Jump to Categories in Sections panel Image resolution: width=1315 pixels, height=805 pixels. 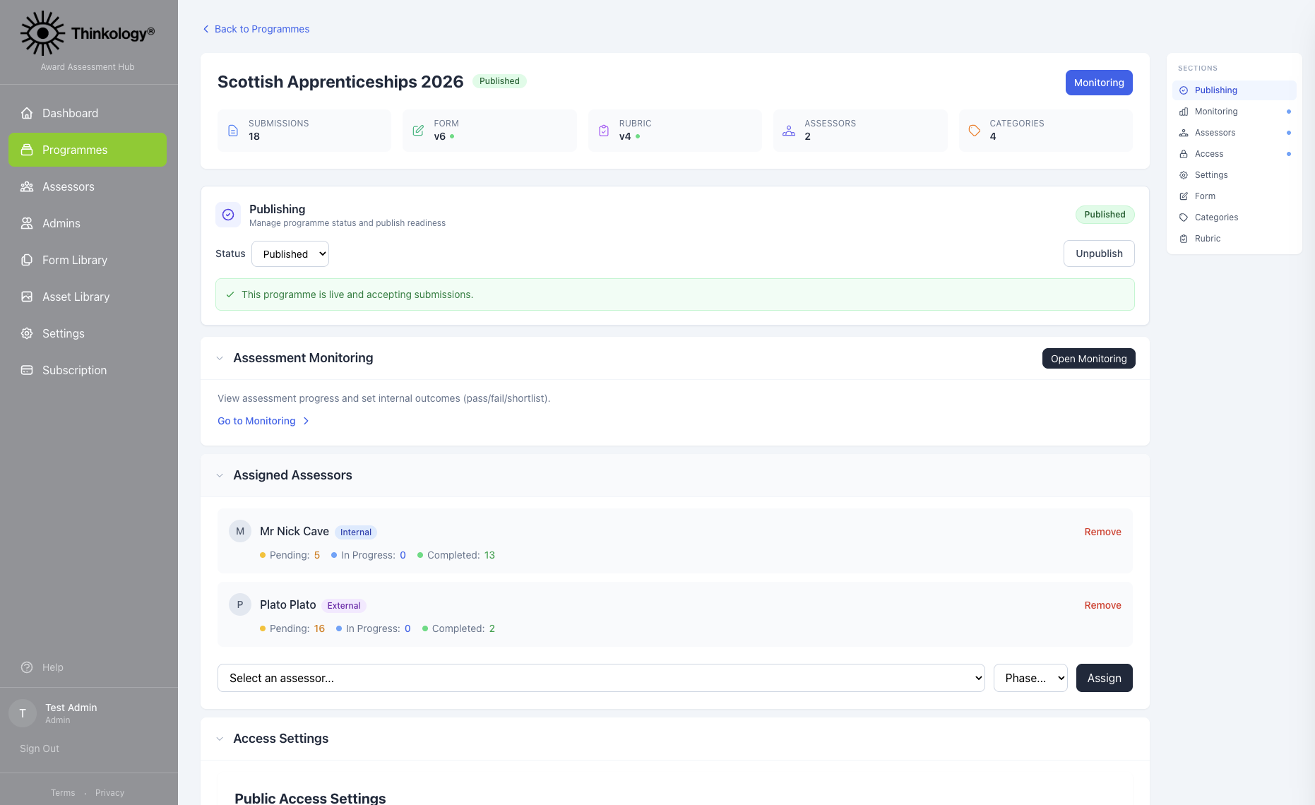point(1234,217)
